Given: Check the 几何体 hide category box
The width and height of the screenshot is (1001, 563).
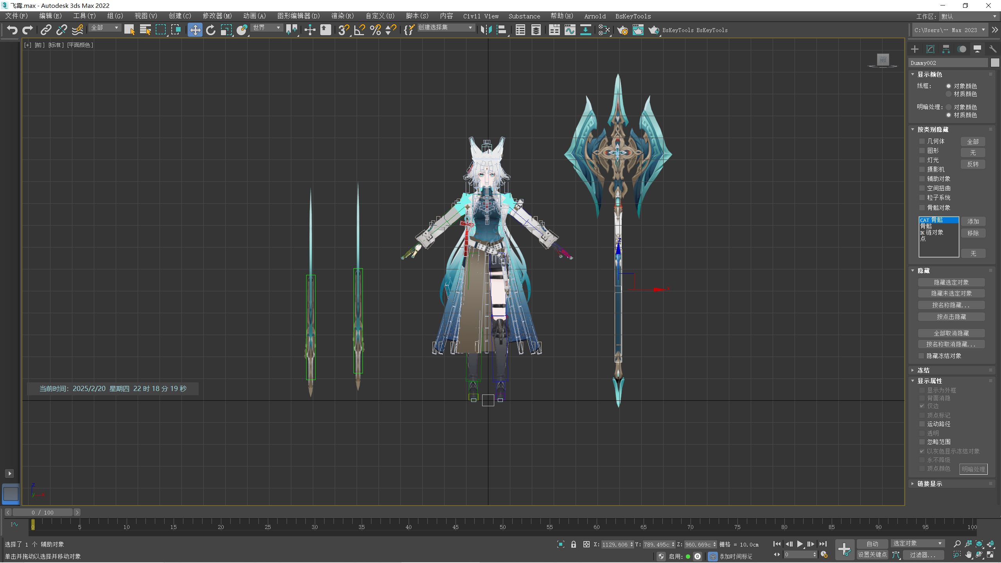Looking at the screenshot, I should [922, 141].
